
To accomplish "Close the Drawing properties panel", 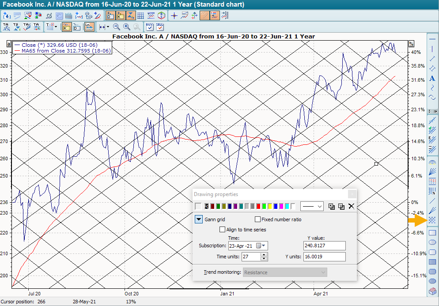I will (x=352, y=194).
